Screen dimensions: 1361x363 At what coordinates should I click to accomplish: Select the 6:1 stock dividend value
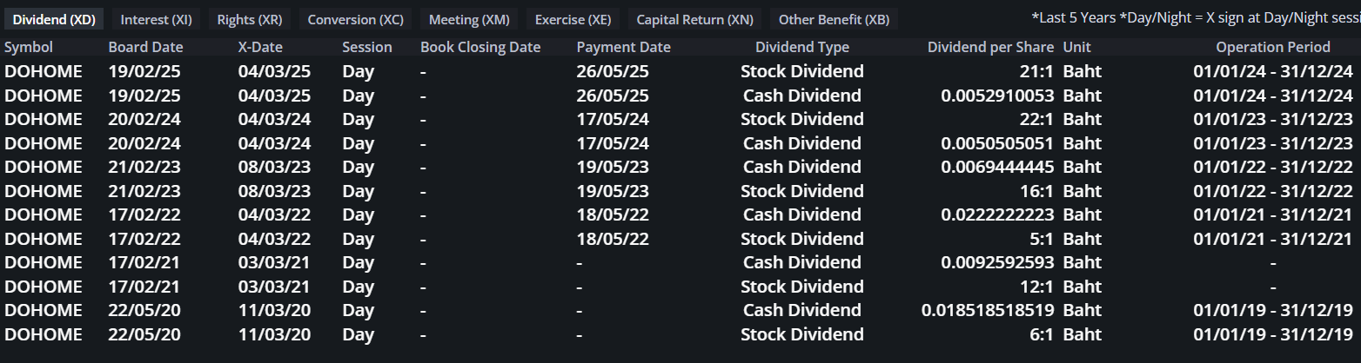click(x=1041, y=334)
